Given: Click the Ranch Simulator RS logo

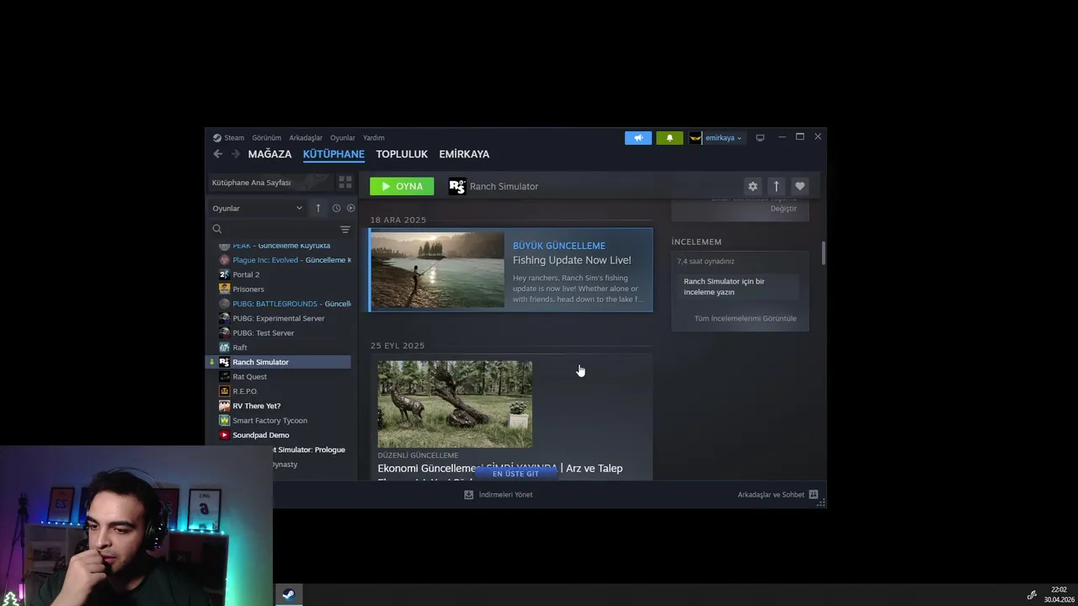Looking at the screenshot, I should (457, 186).
